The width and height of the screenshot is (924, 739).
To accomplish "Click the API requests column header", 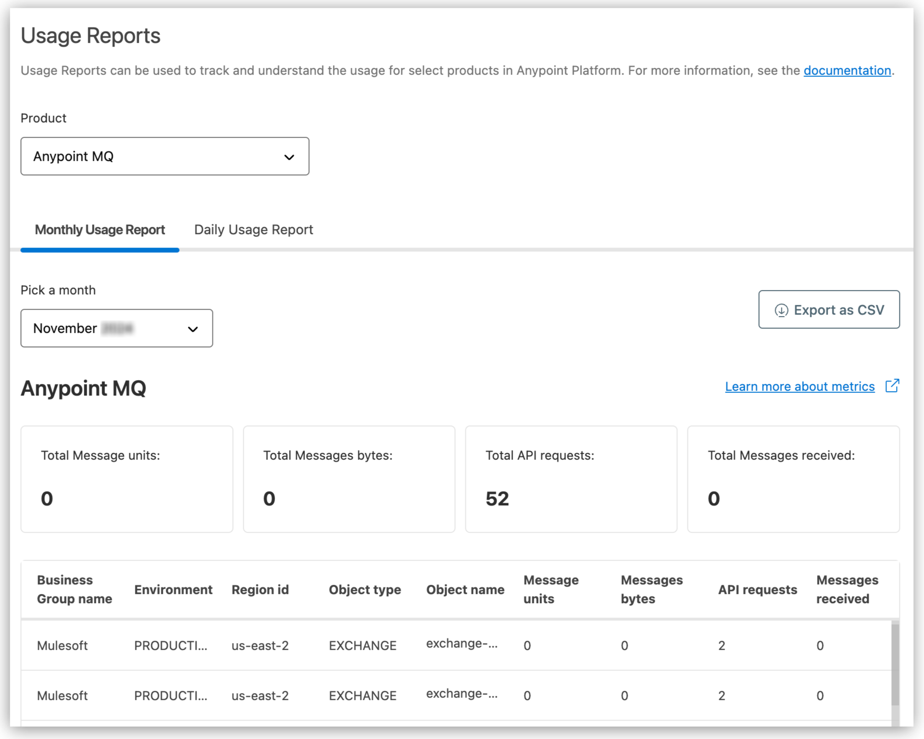I will [x=757, y=589].
